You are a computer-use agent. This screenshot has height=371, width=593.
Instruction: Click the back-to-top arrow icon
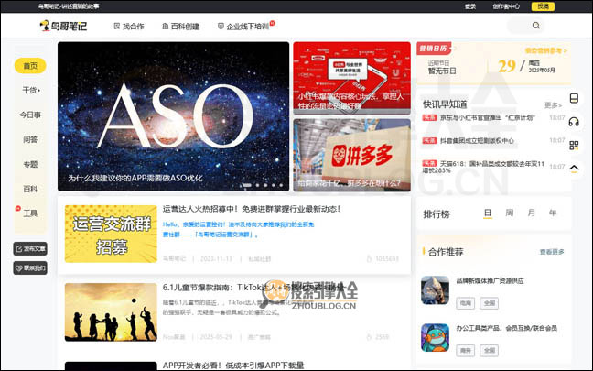coord(574,169)
